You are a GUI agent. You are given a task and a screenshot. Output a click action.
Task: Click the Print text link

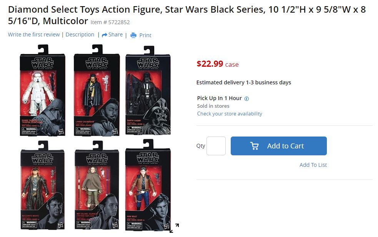tap(145, 35)
